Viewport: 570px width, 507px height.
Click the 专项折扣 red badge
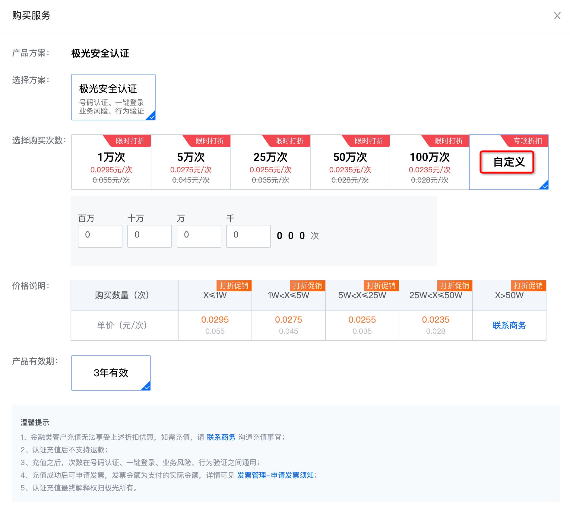pos(525,141)
